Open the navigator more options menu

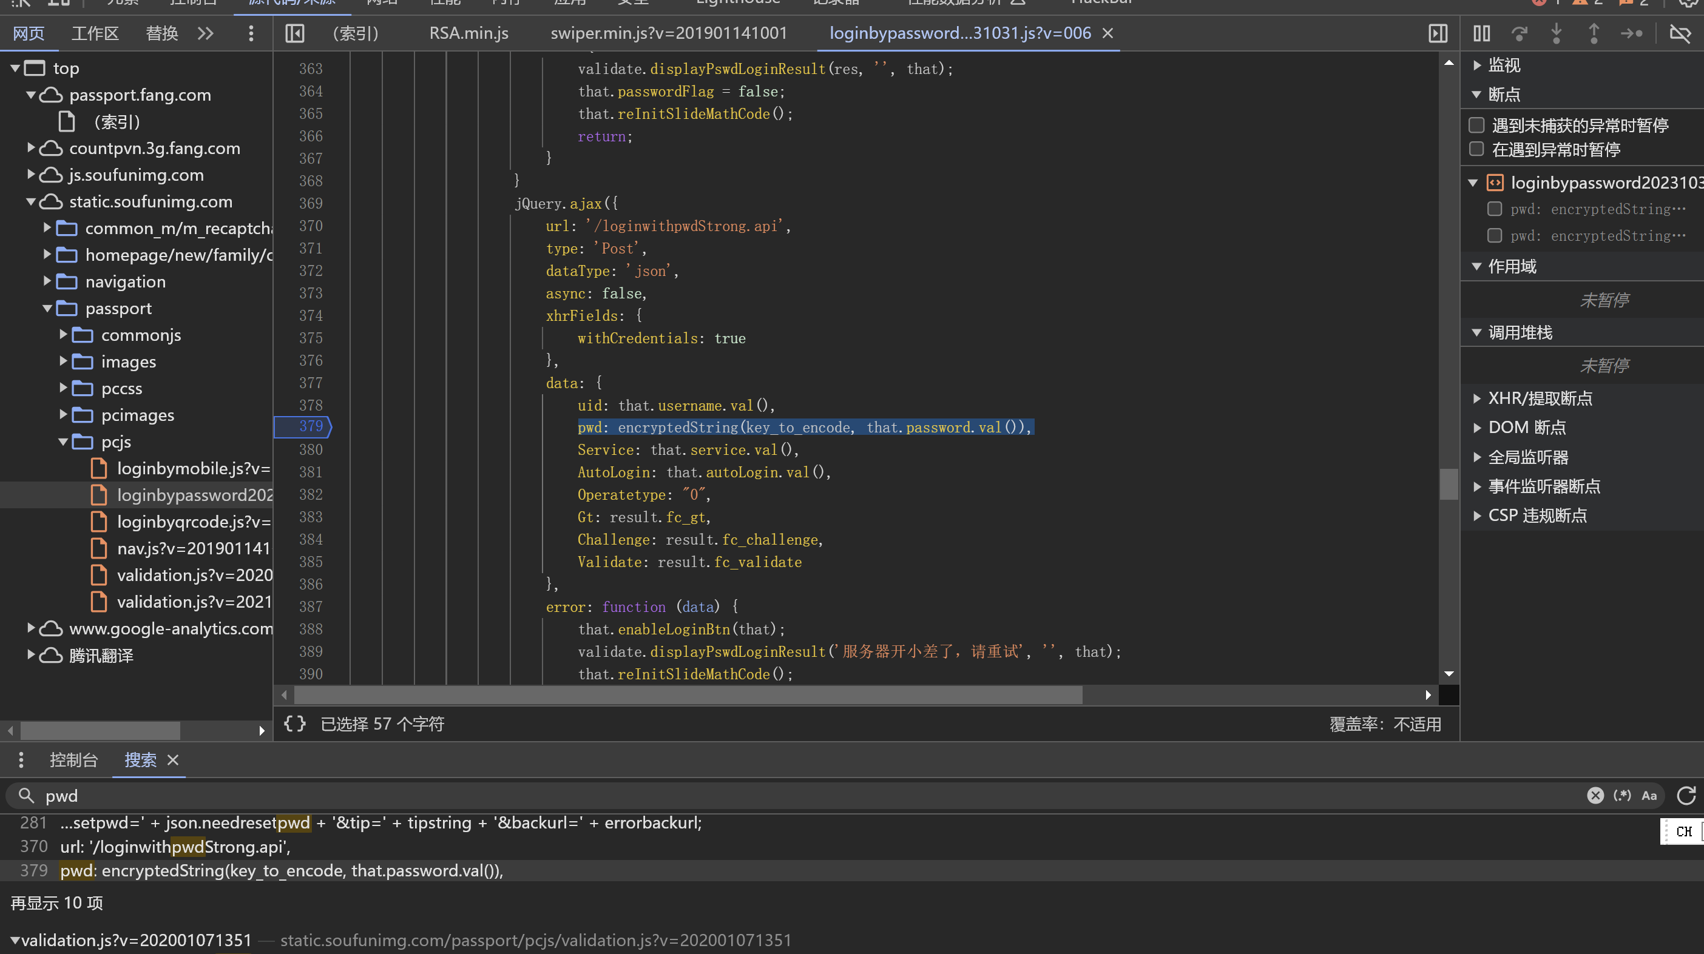pos(251,33)
